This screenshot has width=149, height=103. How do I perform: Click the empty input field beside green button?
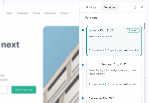pos(3,90)
